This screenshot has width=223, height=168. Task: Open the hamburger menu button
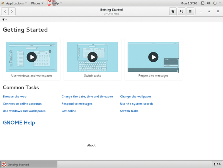(190, 11)
